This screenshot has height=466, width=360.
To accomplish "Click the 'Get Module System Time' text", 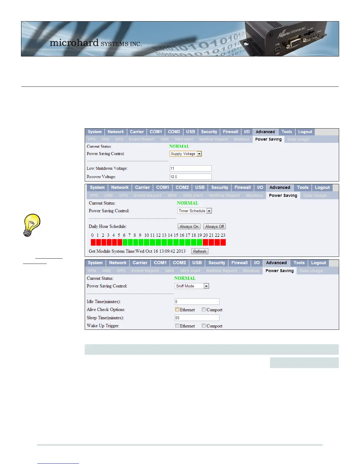I will 112,251.
